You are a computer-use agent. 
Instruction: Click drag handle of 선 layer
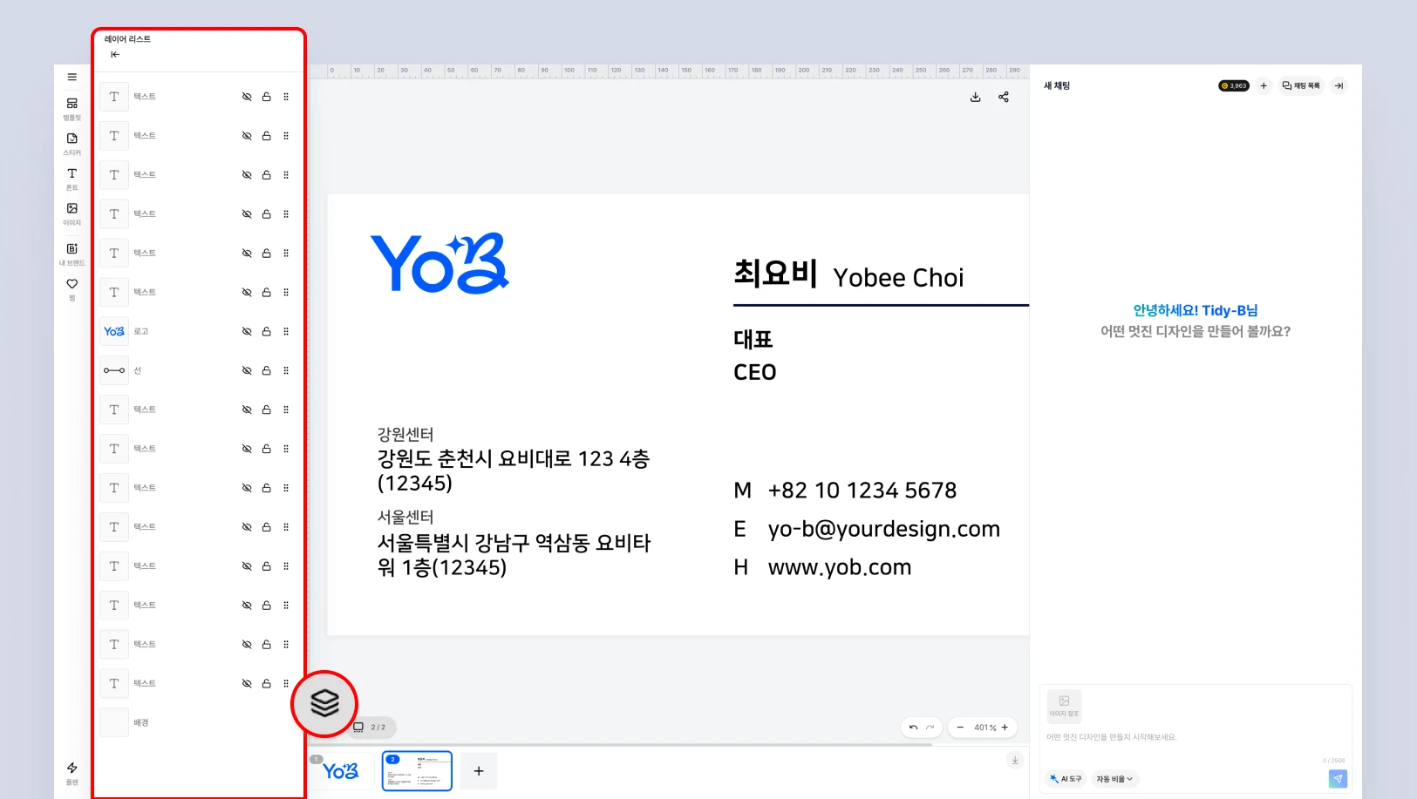[x=286, y=370]
